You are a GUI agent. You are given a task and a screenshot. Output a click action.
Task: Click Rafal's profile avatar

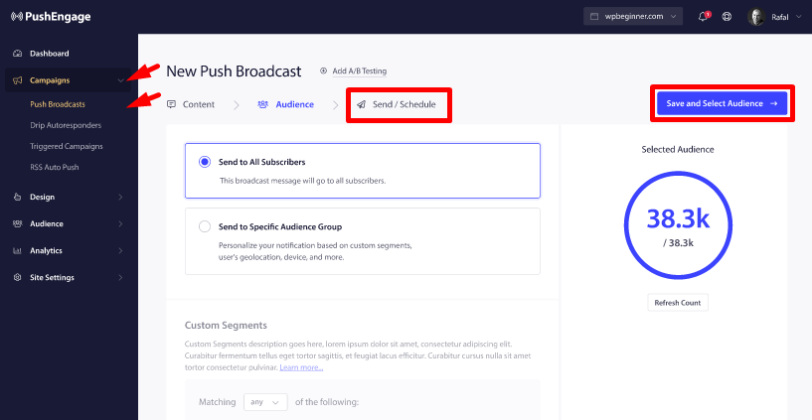point(756,17)
